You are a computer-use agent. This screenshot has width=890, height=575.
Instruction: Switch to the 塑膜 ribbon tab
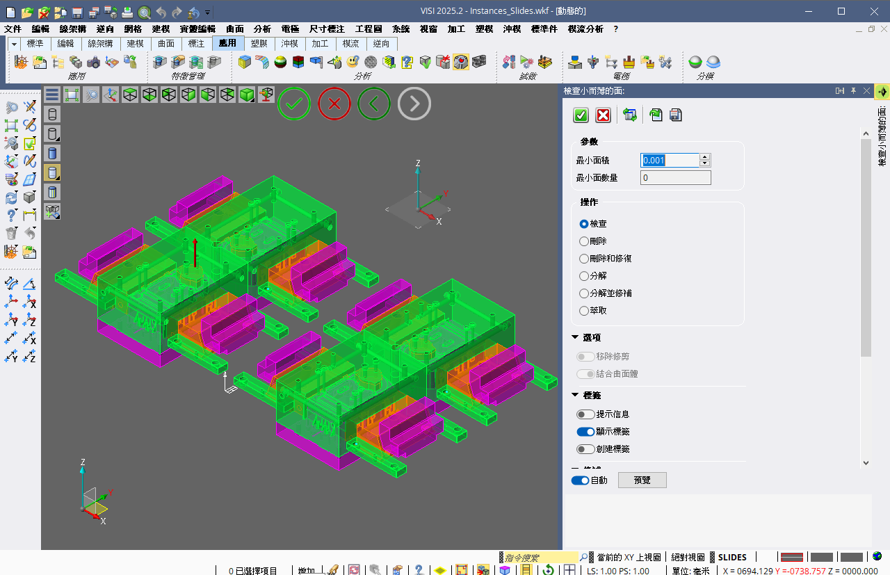(259, 44)
